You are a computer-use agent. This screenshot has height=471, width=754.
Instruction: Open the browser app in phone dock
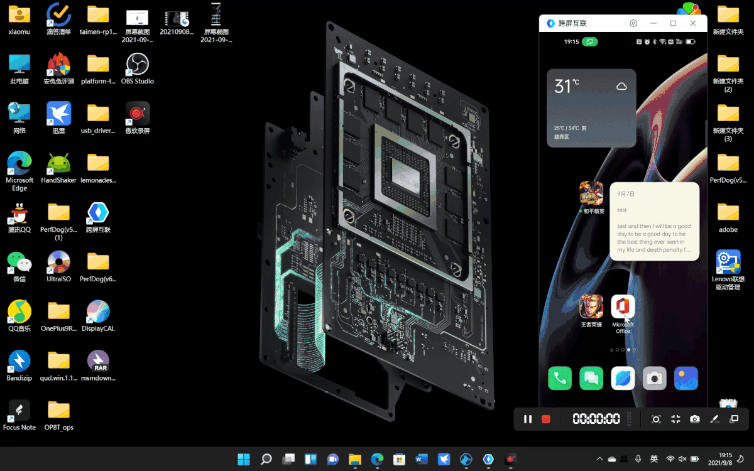[623, 378]
